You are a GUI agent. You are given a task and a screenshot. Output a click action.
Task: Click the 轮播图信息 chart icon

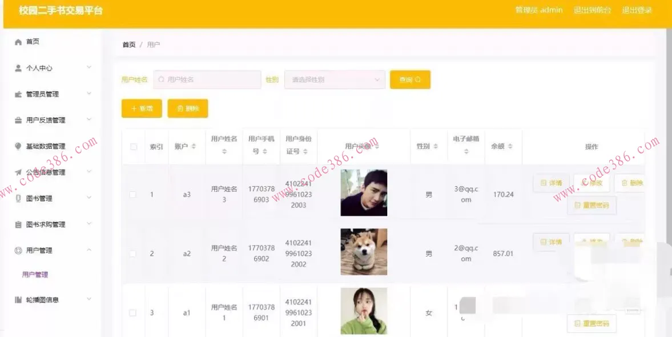pyautogui.click(x=19, y=299)
